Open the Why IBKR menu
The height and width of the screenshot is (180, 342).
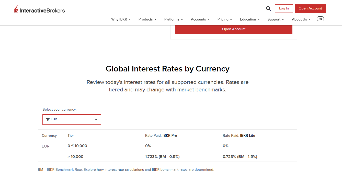(121, 19)
